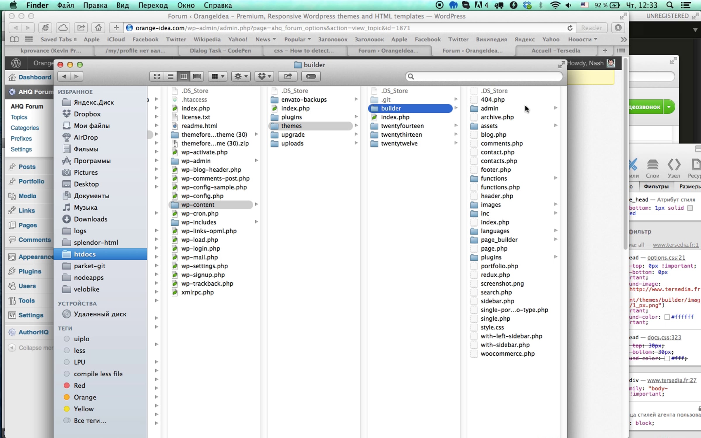Open the Spotlight search icon
701x438 pixels.
click(670, 5)
